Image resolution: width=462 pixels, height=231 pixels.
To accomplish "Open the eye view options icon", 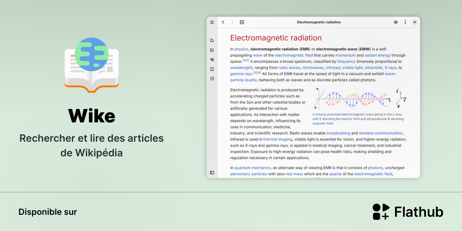I will [396, 22].
